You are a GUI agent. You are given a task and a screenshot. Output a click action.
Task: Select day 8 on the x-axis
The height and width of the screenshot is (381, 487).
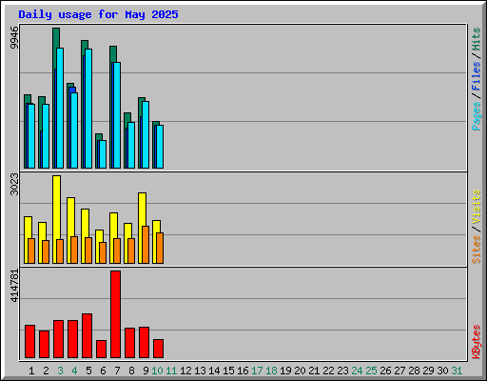[131, 371]
